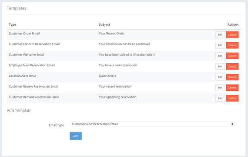Edit the Customer Welcome Email template

(220, 56)
